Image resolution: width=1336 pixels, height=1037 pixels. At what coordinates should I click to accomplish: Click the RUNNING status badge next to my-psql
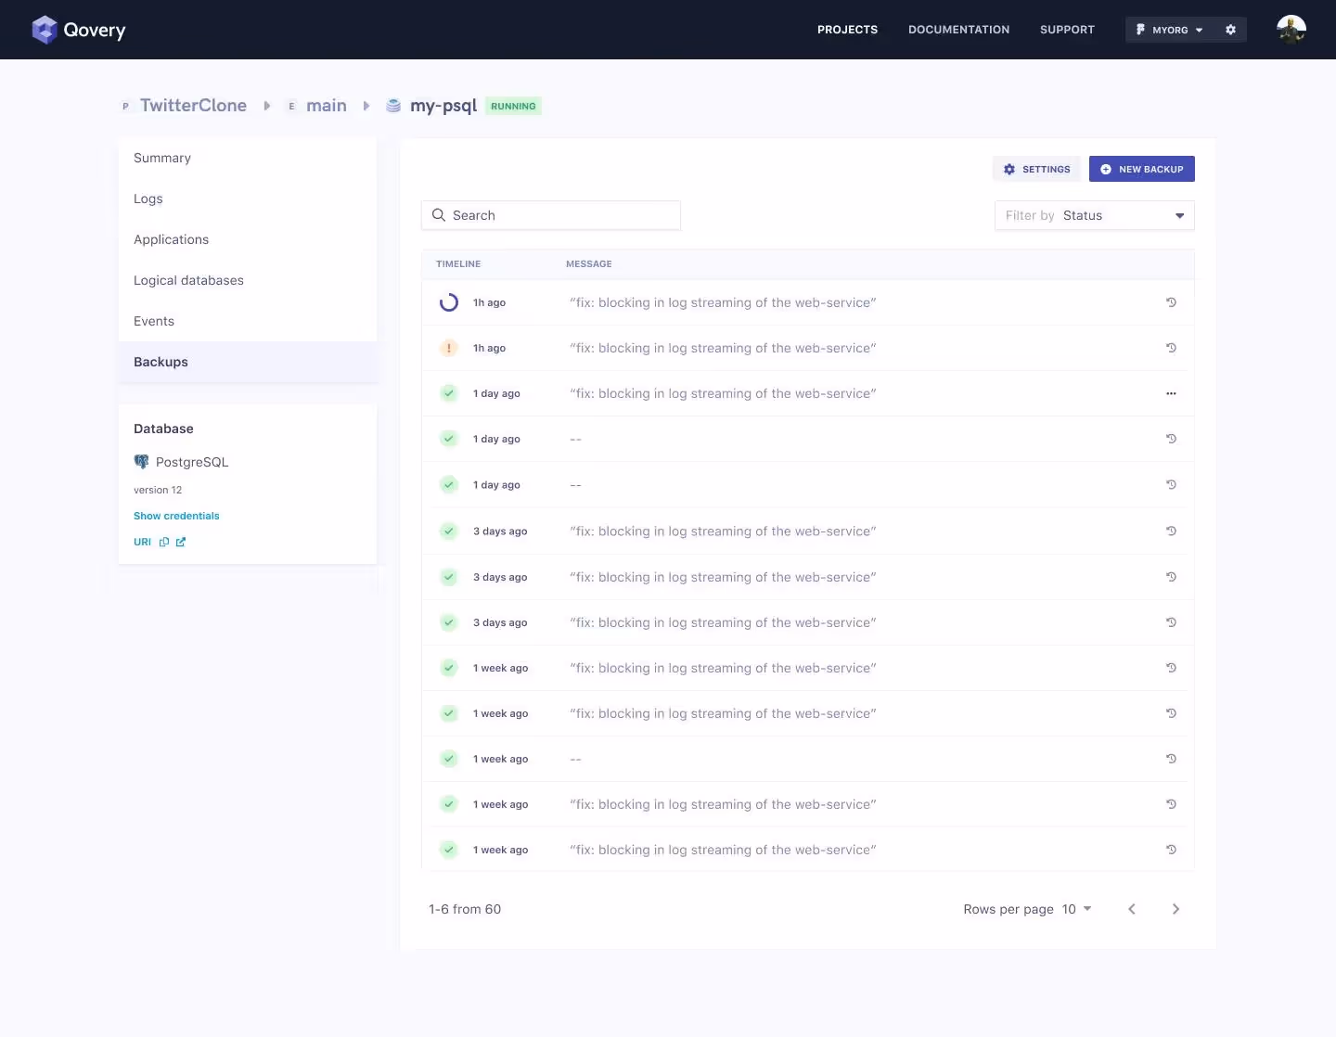click(513, 106)
